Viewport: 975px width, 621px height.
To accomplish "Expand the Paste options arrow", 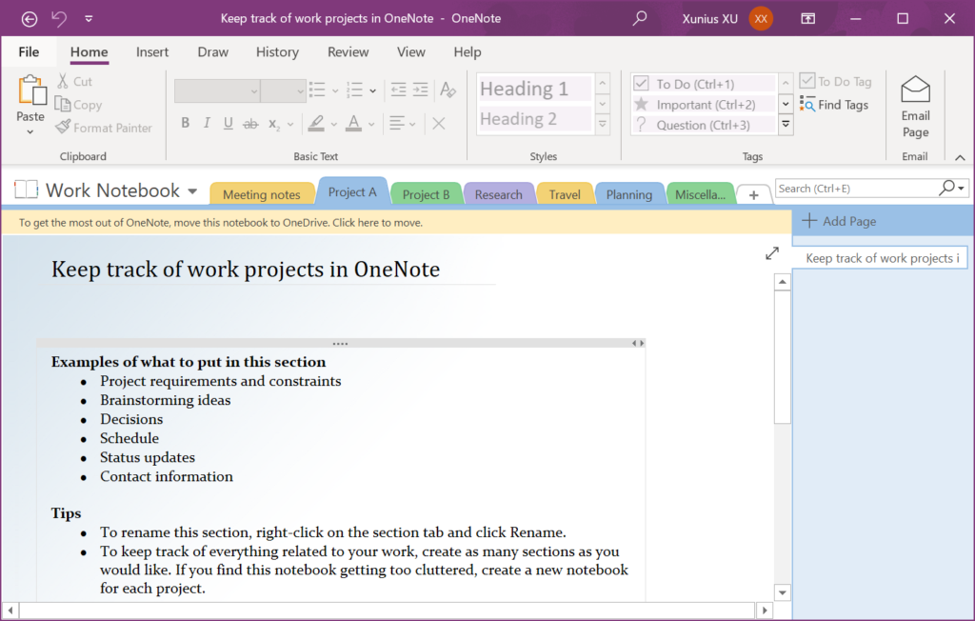I will 30,132.
